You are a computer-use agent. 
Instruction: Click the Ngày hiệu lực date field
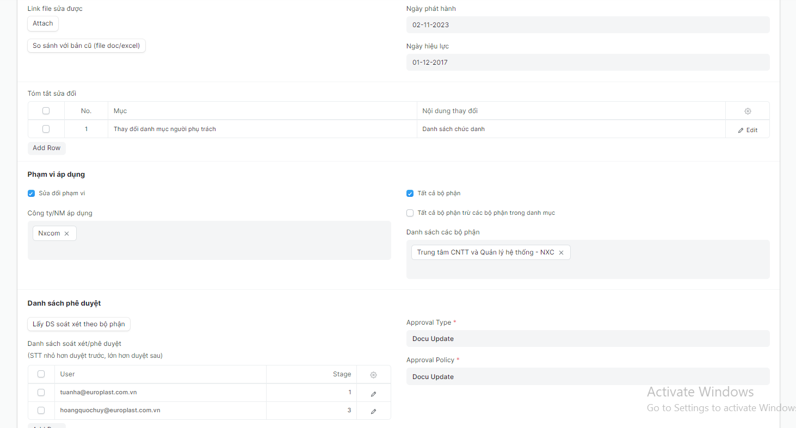click(588, 63)
